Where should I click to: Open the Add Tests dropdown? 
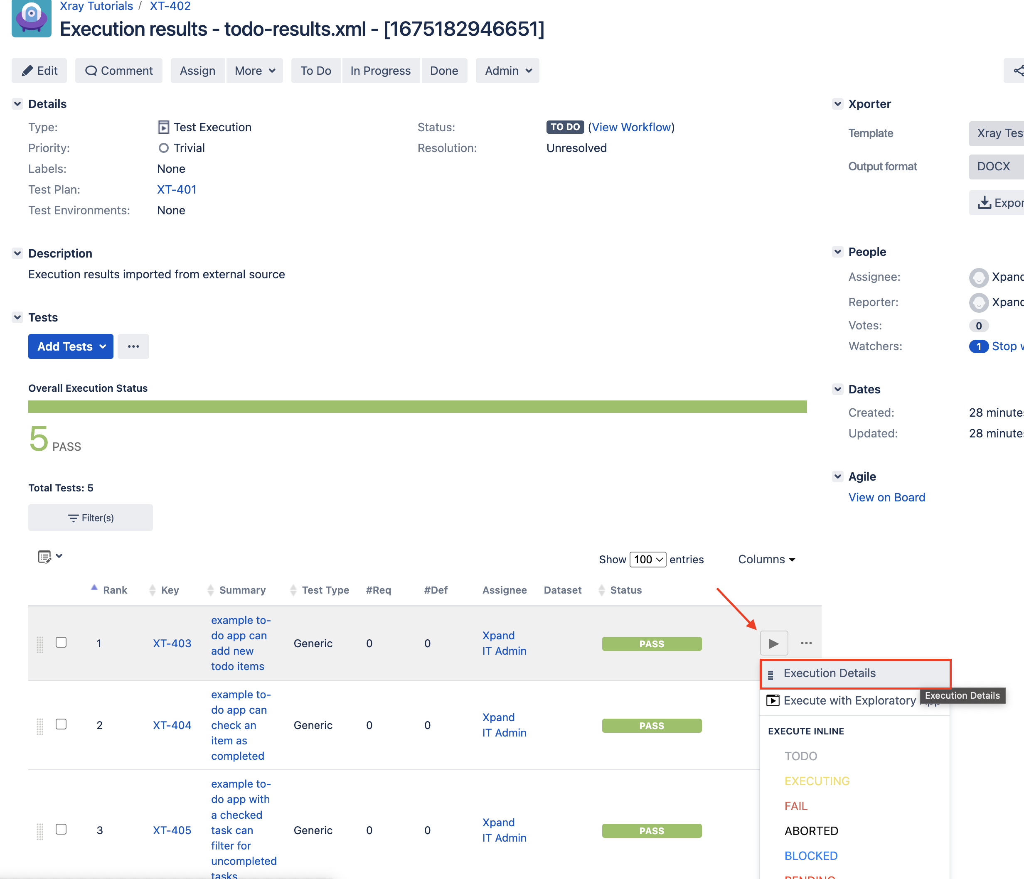[71, 346]
